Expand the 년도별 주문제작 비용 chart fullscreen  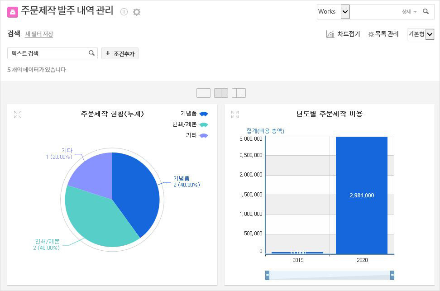[235, 114]
